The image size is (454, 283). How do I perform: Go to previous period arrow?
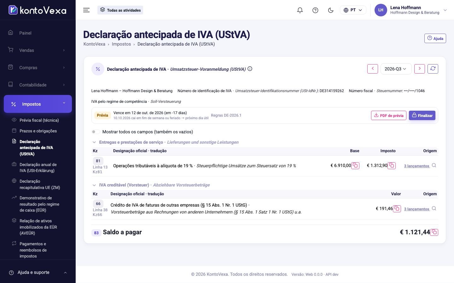373,69
